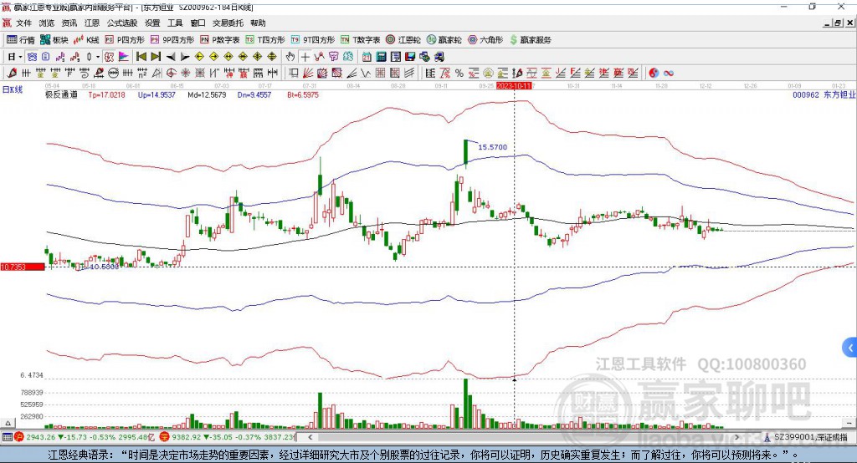Open the calculator icon
The width and height of the screenshot is (857, 463).
point(381,57)
